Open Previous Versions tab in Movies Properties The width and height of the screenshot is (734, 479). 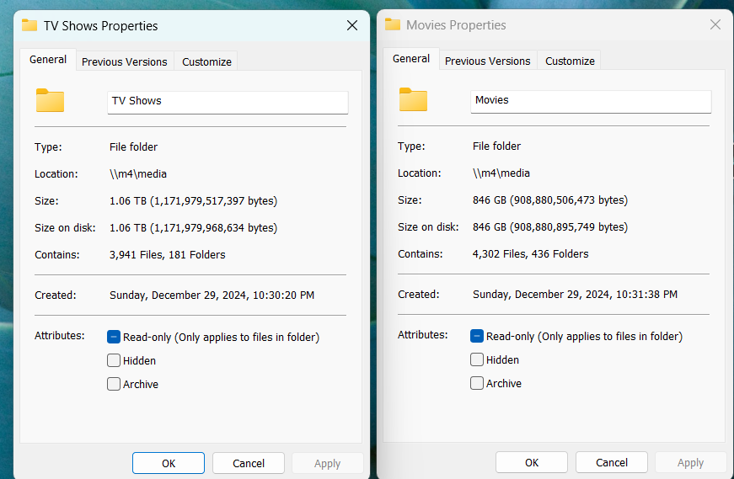[488, 61]
